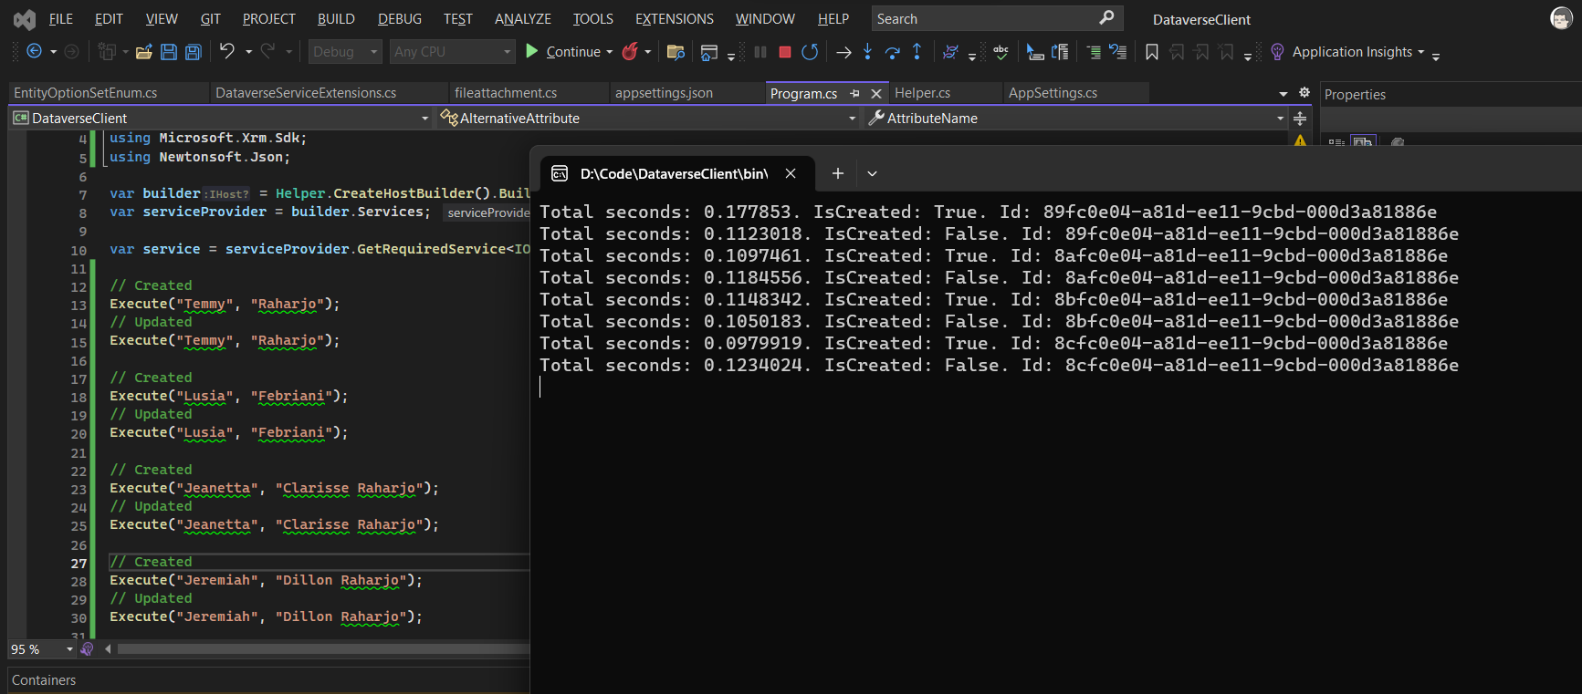Open the Containers panel
Image resolution: width=1582 pixels, height=694 pixels.
tap(44, 680)
